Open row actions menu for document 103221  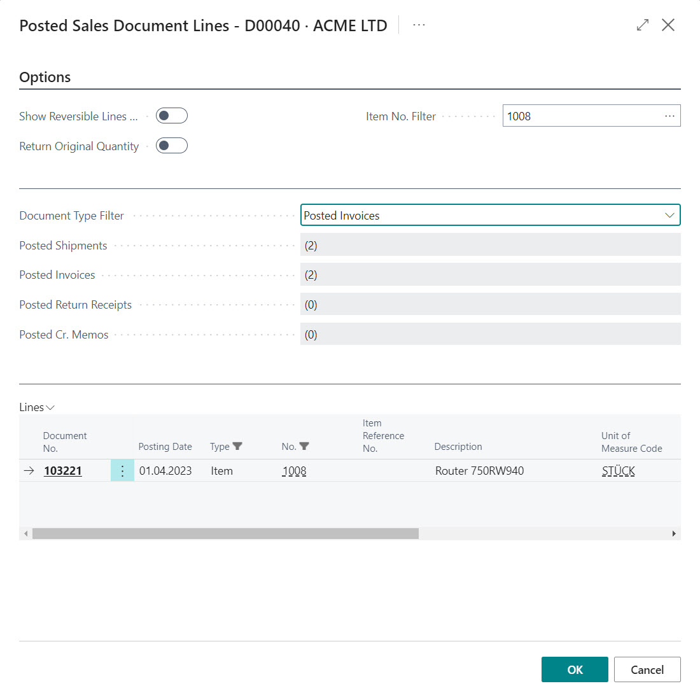(122, 471)
